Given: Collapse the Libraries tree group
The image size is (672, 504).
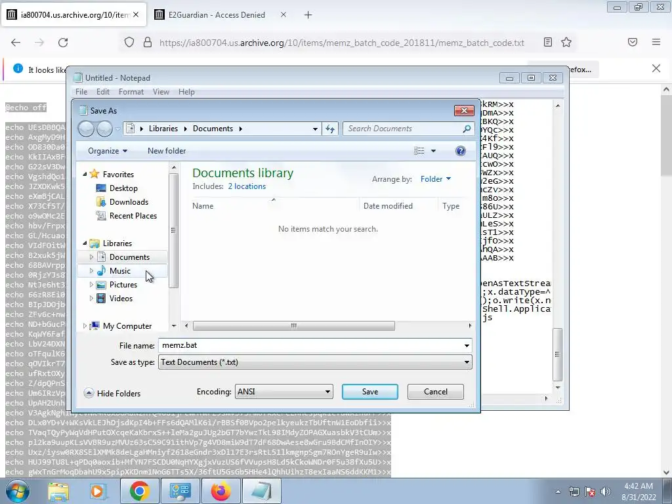Looking at the screenshot, I should point(85,243).
